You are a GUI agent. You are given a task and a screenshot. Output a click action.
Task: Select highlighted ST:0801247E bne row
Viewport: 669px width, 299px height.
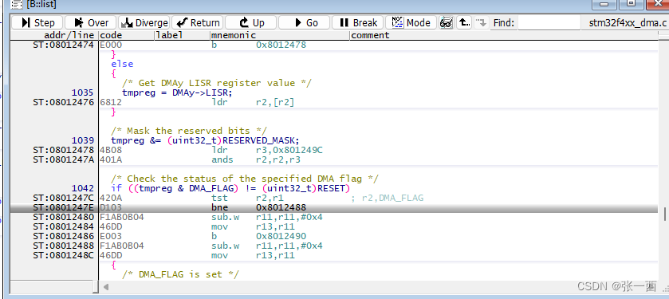click(334, 208)
